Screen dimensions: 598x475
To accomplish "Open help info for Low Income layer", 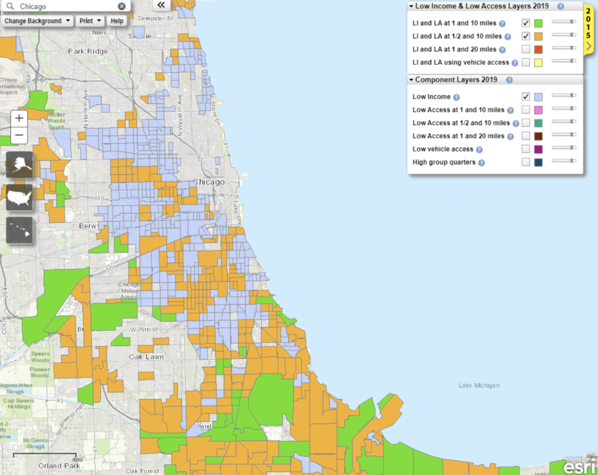I will click(457, 97).
